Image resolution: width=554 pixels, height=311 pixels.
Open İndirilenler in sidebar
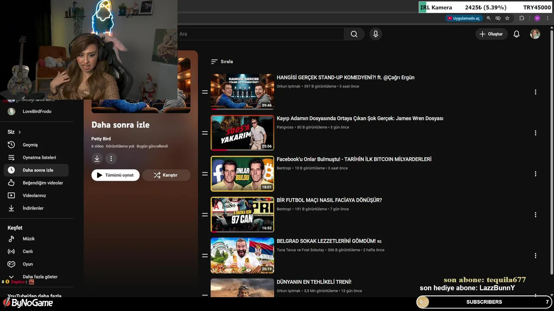tap(35, 208)
